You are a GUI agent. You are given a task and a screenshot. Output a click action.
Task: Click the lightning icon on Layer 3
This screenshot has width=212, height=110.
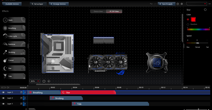25,92
